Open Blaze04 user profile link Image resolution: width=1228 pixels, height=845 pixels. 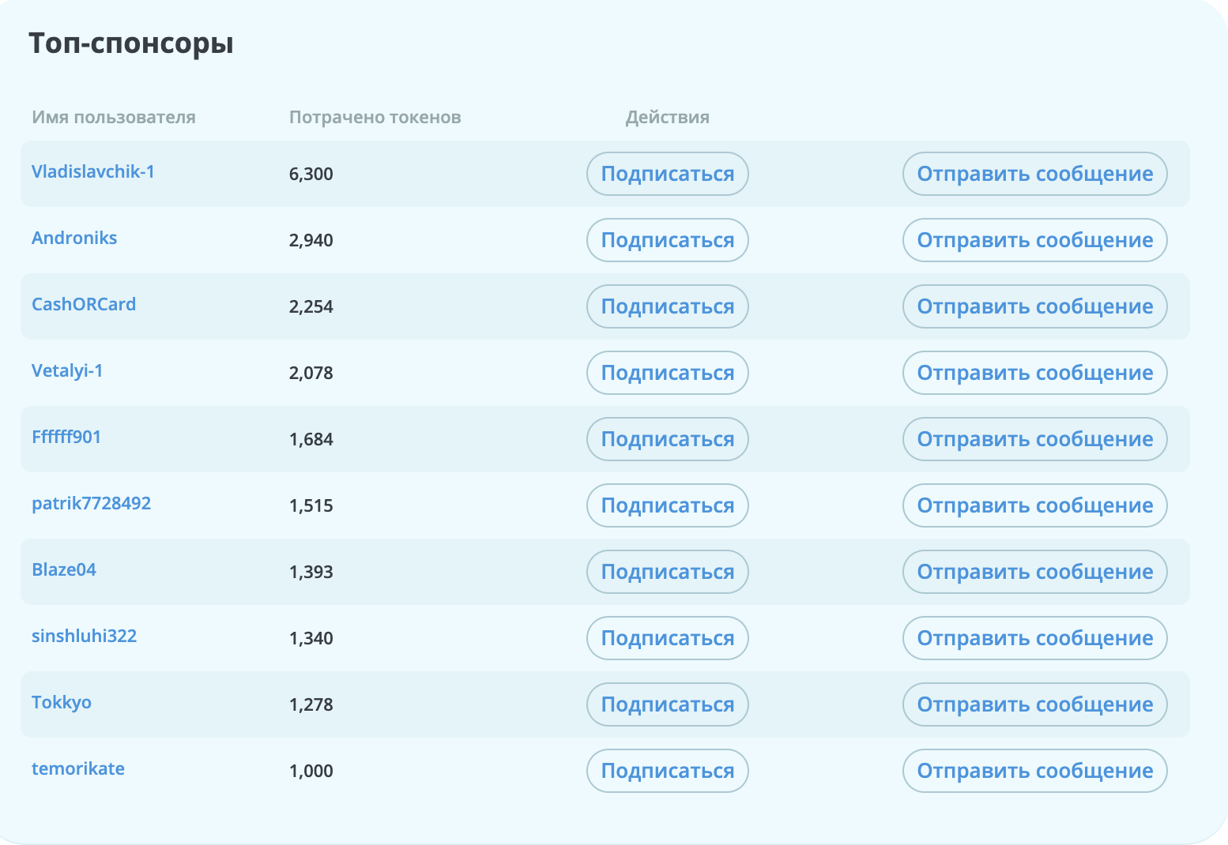(64, 569)
